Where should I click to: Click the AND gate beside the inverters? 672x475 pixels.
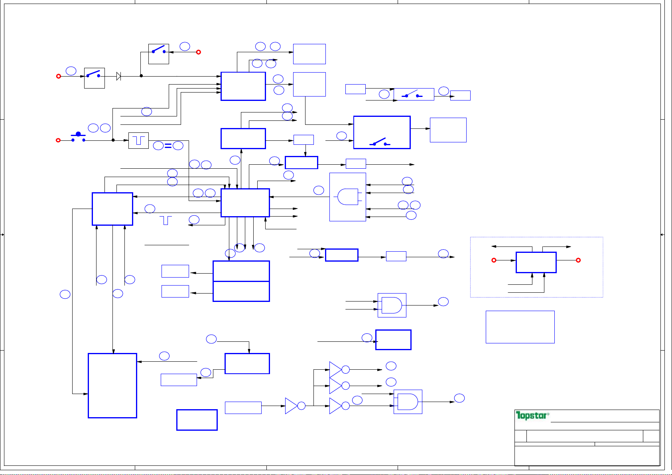pyautogui.click(x=408, y=402)
